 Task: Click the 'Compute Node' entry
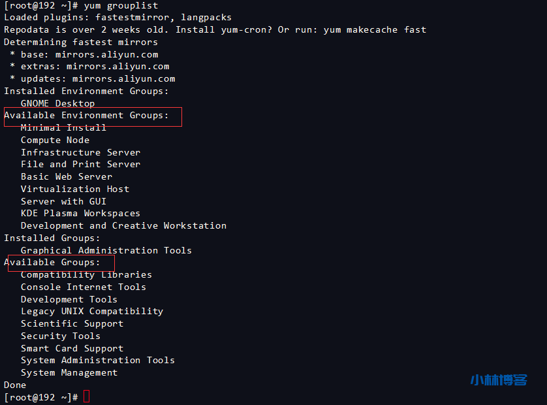click(55, 140)
